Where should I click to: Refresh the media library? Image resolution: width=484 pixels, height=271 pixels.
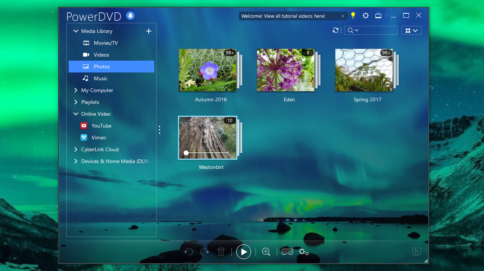(336, 30)
